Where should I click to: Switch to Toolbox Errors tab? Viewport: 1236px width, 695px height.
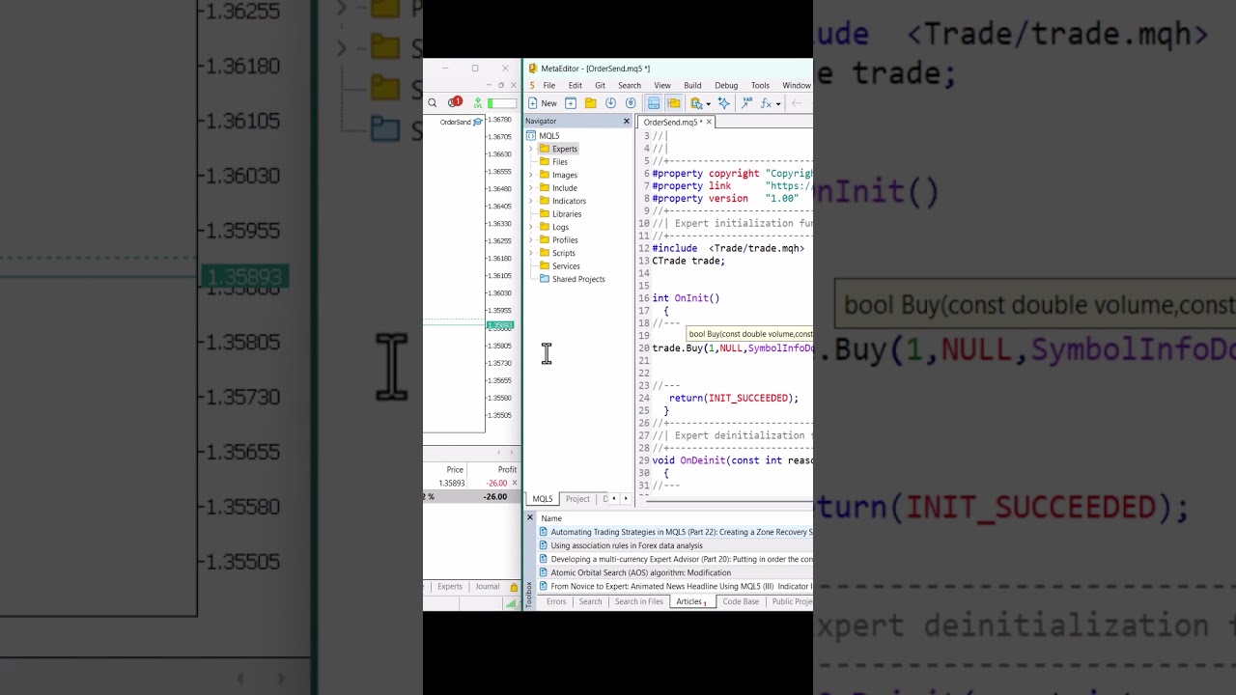point(556,601)
